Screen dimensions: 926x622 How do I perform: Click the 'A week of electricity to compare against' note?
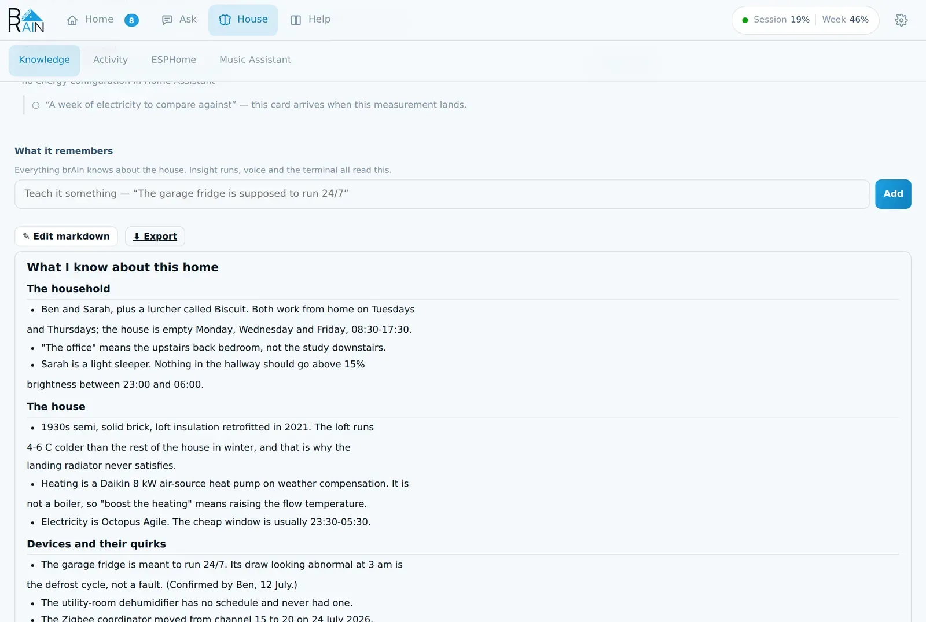(256, 105)
